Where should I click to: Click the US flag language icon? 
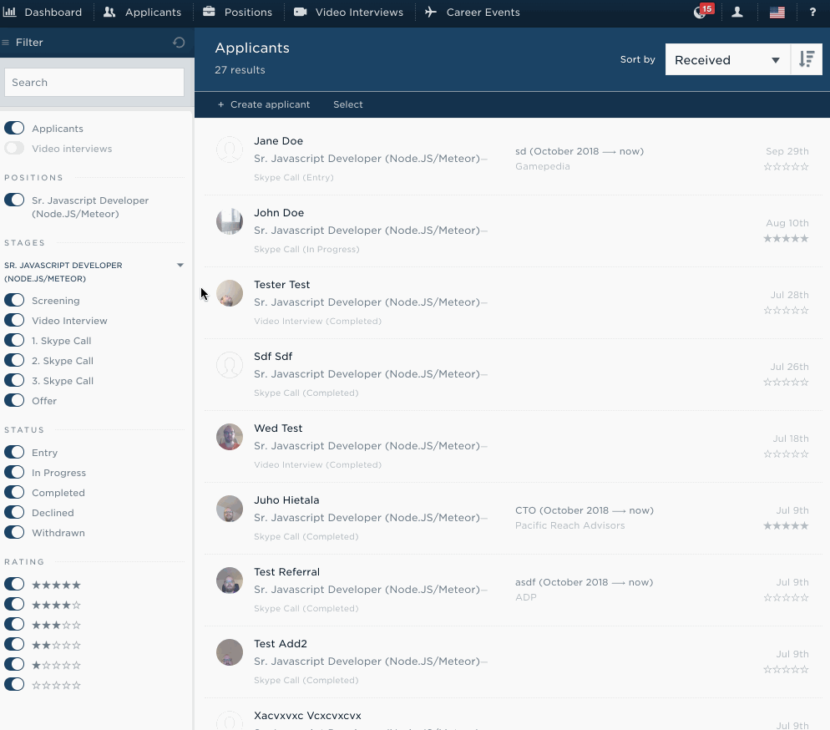point(777,13)
